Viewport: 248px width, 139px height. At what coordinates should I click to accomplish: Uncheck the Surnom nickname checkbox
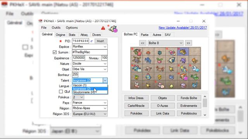(x=55, y=52)
